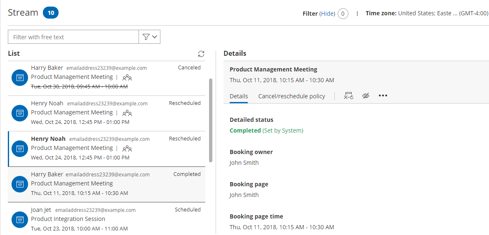Click group icon on bold Henry Noah booking
Image resolution: width=489 pixels, height=235 pixels.
pyautogui.click(x=127, y=148)
